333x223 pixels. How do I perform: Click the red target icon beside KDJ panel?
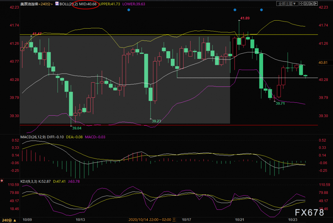[2, 180]
